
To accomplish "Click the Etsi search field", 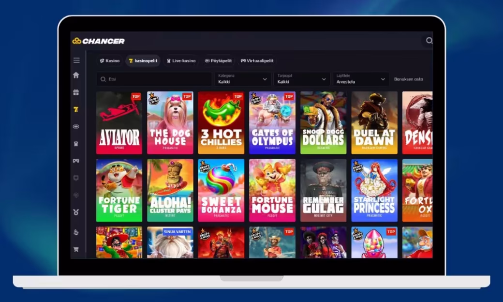I will [x=154, y=79].
